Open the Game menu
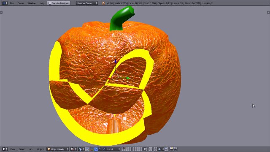This screenshot has height=152, width=270. coord(21,3)
